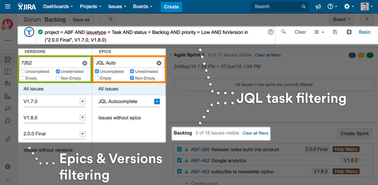Clear all filters in Agile Sprint 1
The width and height of the screenshot is (378, 185).
pos(268,55)
